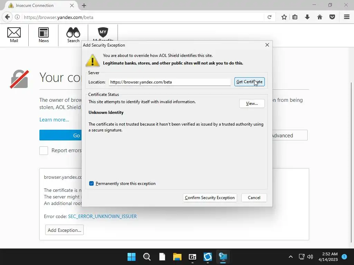Open a new tab with plus button
The height and width of the screenshot is (265, 354).
pyautogui.click(x=84, y=6)
